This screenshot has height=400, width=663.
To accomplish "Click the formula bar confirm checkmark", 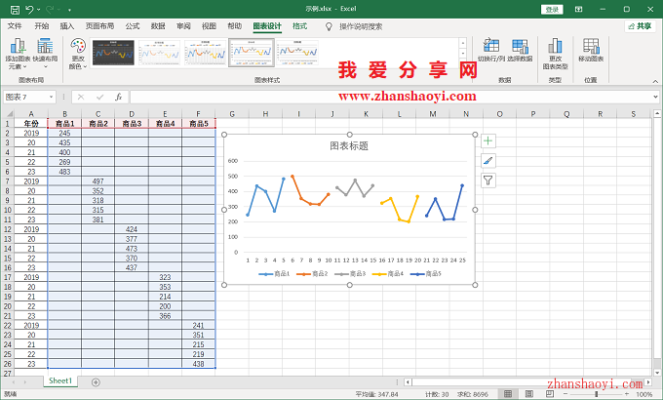I will point(99,97).
